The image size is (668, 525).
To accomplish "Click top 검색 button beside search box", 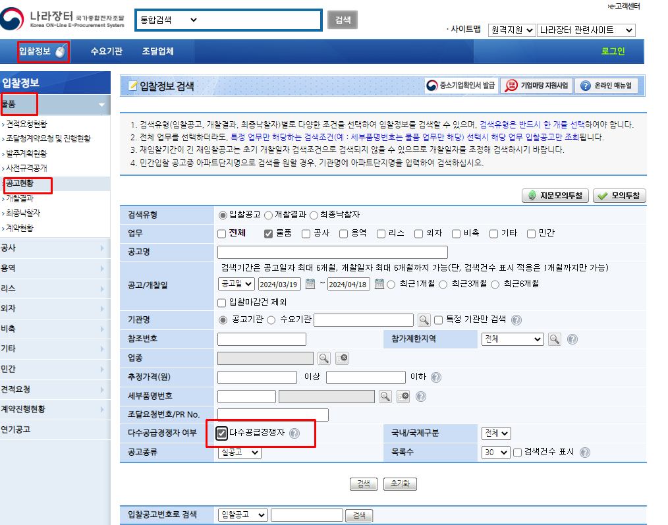I will pos(343,20).
